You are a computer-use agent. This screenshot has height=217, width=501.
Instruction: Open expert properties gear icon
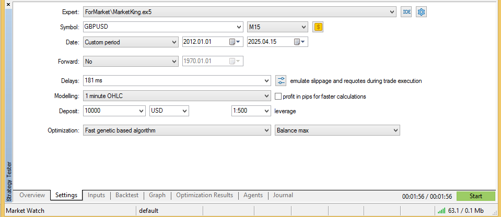tap(422, 11)
